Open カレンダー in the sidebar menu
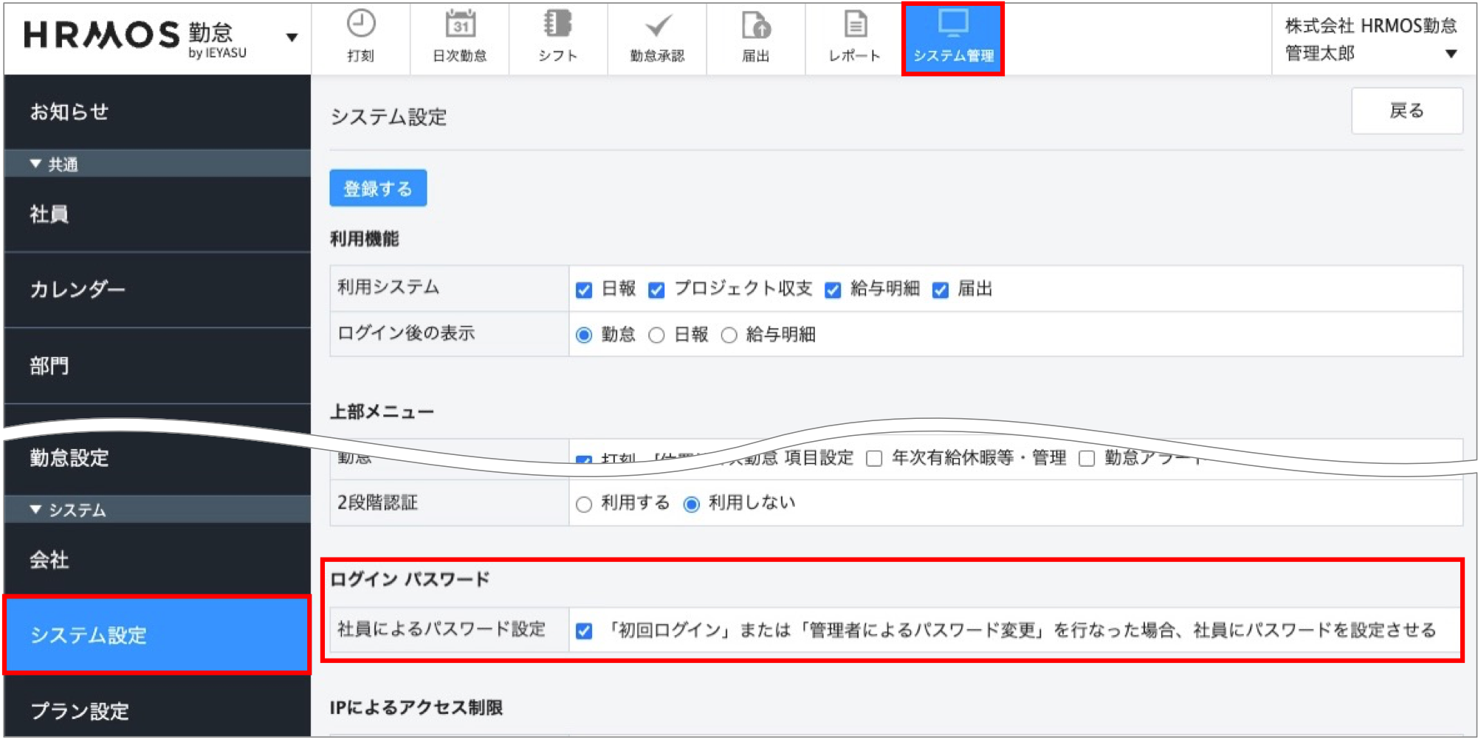 point(78,290)
